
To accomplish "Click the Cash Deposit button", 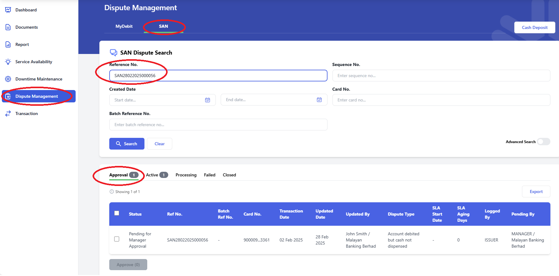I will pos(535,27).
